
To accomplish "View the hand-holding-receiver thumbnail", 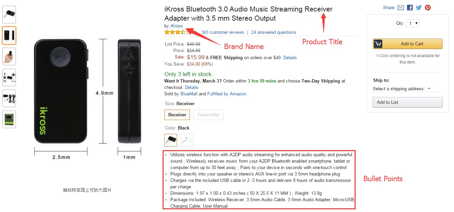I will [x=9, y=56].
